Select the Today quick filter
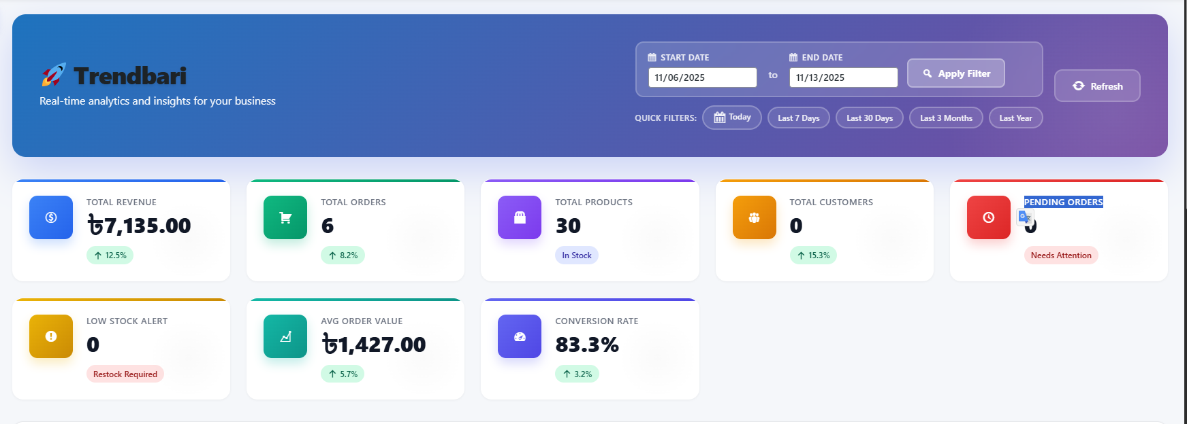The width and height of the screenshot is (1187, 424). pyautogui.click(x=731, y=118)
